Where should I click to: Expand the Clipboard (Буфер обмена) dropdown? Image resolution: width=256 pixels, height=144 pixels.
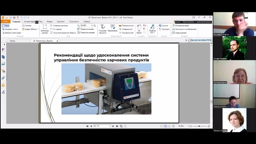(38, 29)
